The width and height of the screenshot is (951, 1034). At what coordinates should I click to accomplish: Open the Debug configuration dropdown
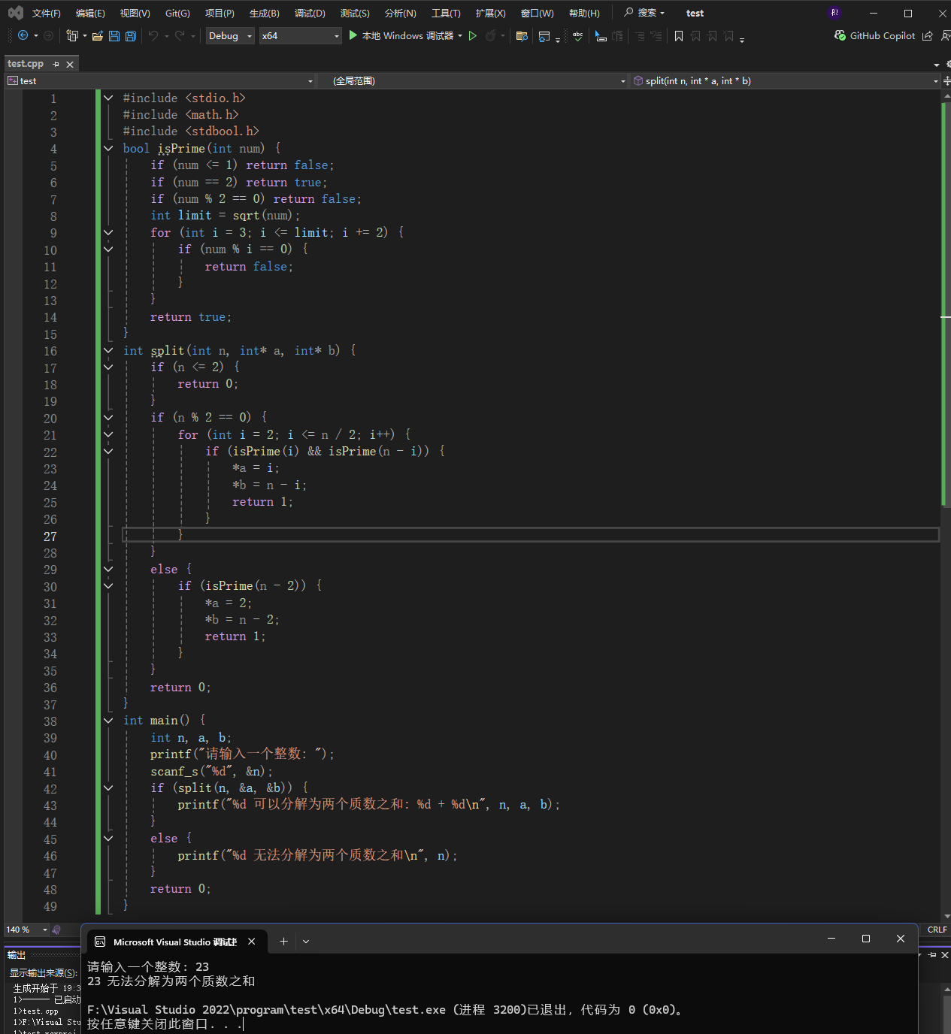[x=230, y=35]
